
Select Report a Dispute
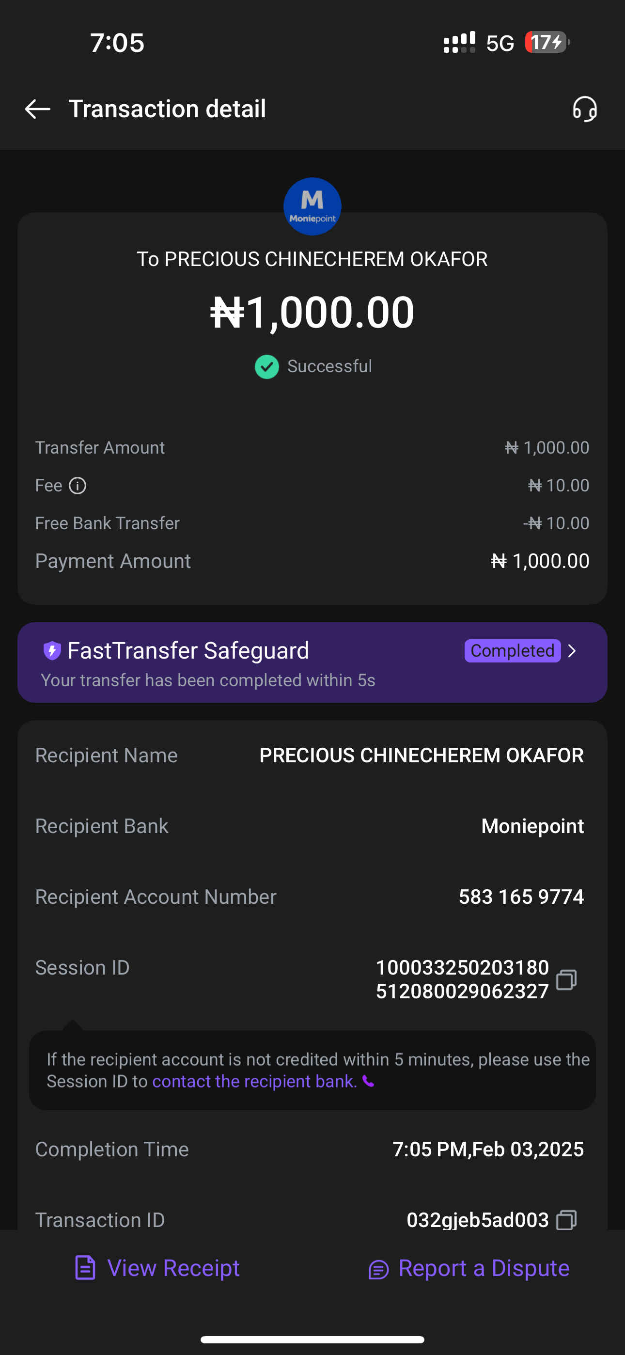(x=484, y=1268)
